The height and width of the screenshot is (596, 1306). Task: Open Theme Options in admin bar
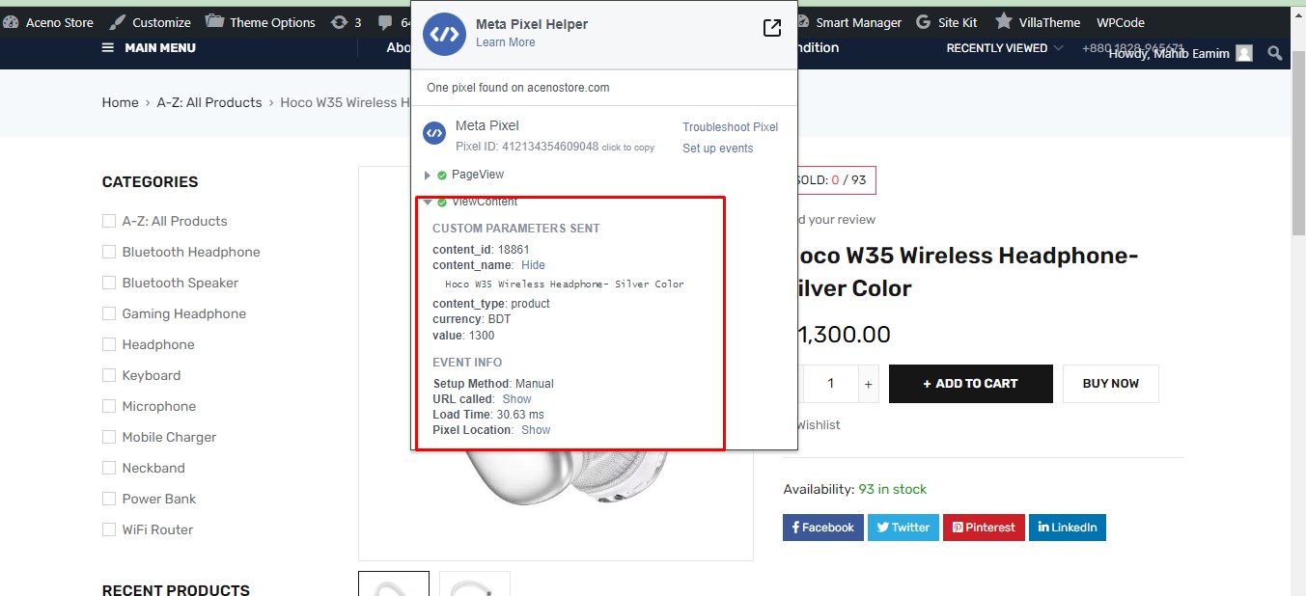(x=261, y=22)
